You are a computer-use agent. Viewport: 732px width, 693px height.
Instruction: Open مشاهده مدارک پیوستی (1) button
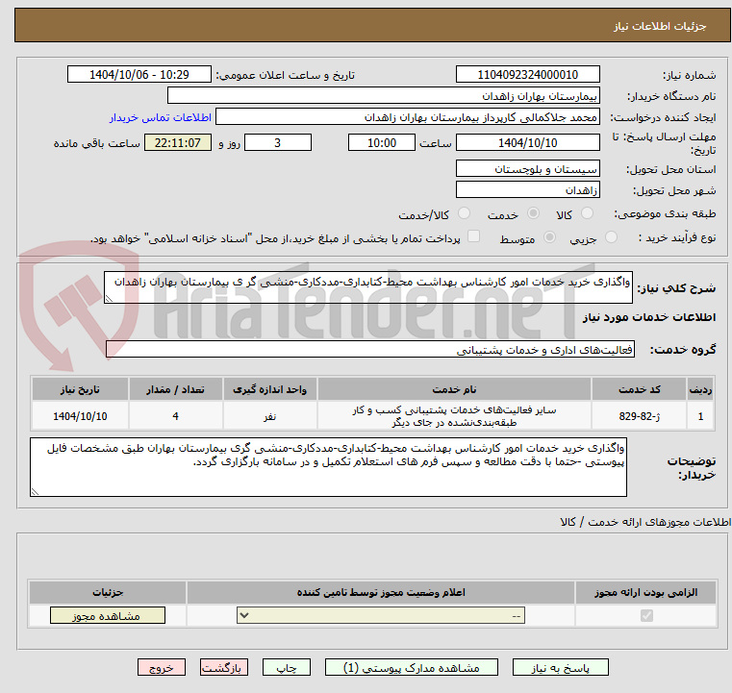[x=412, y=667]
